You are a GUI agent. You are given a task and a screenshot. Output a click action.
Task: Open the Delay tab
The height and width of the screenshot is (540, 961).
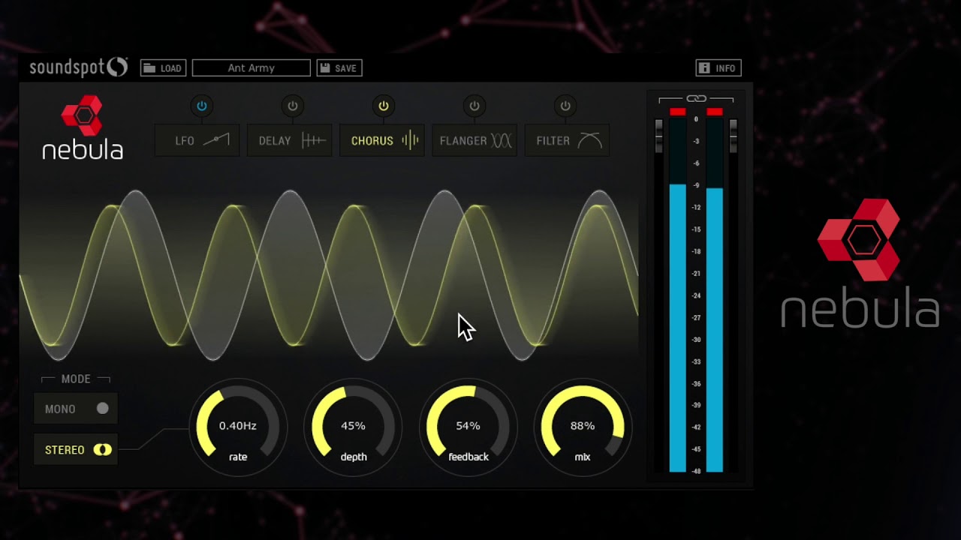pyautogui.click(x=290, y=141)
